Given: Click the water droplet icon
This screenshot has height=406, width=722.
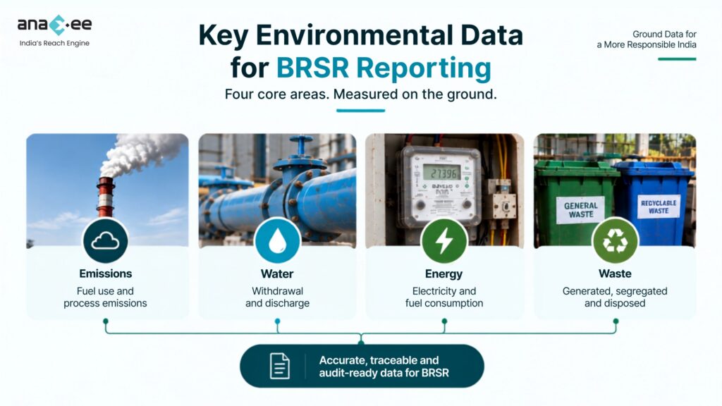Looking at the screenshot, I should tap(277, 241).
